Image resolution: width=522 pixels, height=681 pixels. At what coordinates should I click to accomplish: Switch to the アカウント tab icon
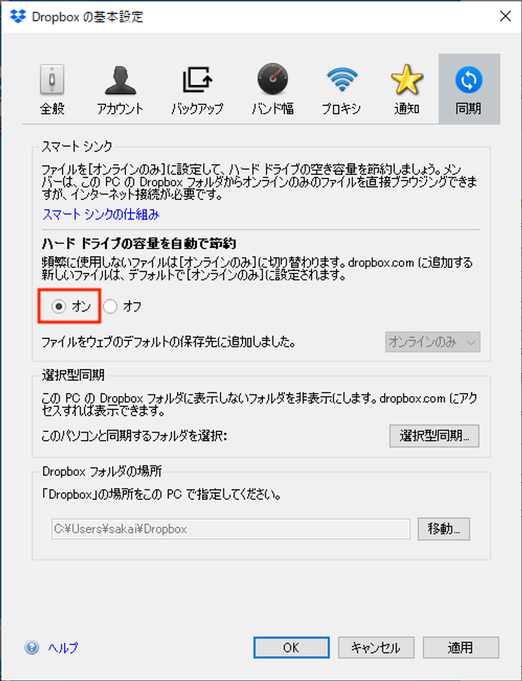click(120, 80)
